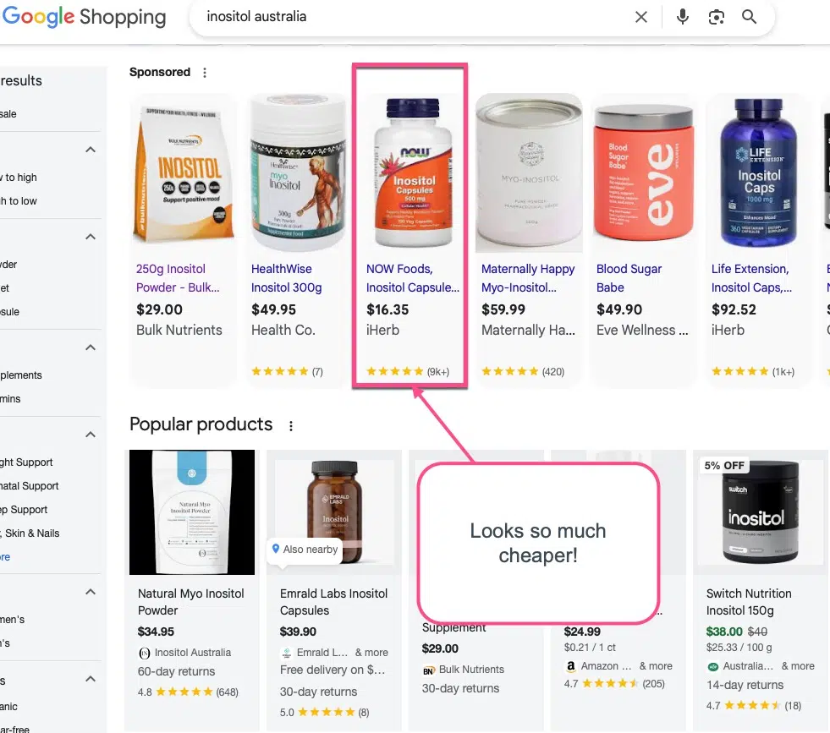
Task: Select the price high to low option
Action: 19,201
